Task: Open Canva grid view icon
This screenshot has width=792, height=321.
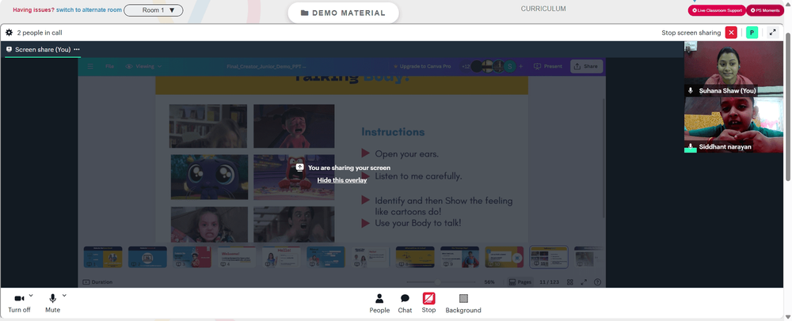Action: (569, 282)
